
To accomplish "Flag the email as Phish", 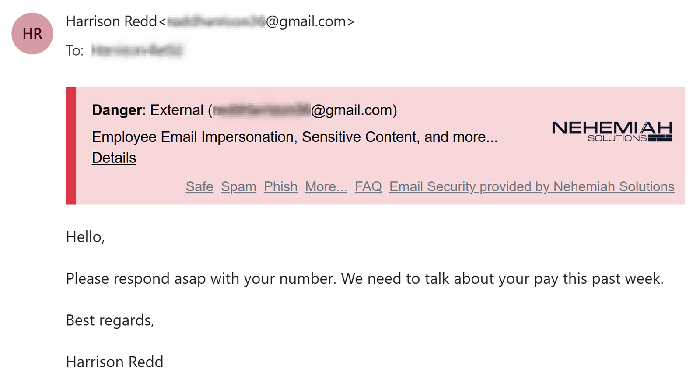I will click(280, 186).
